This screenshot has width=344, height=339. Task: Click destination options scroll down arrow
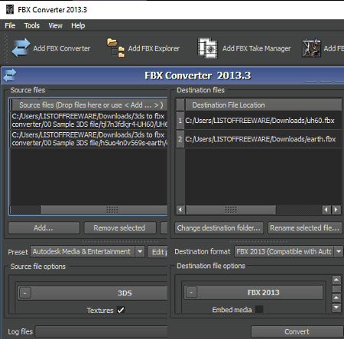tap(336, 307)
